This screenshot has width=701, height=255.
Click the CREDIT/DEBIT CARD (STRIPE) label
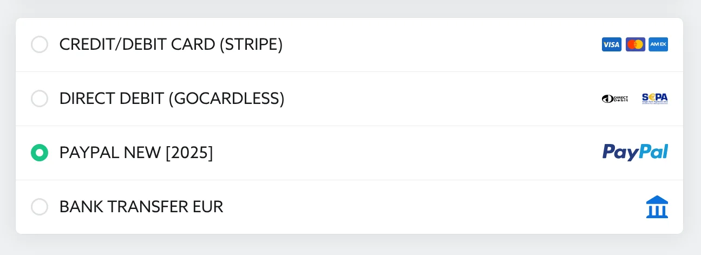pyautogui.click(x=171, y=44)
